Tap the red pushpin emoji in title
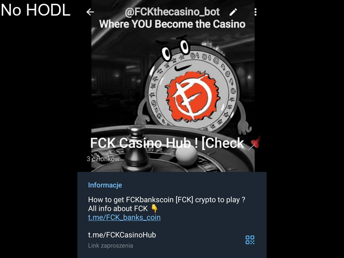This screenshot has height=258, width=344. coord(254,143)
